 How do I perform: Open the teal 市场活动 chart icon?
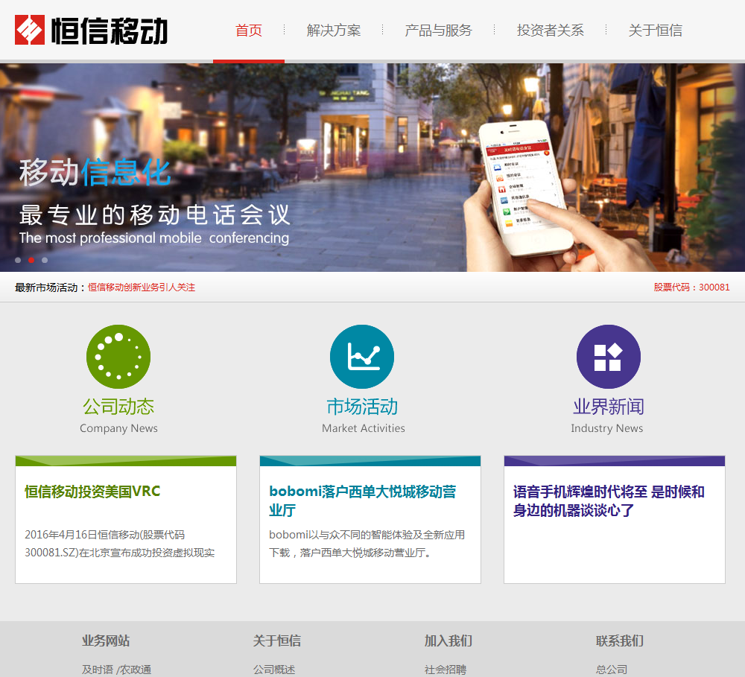(x=362, y=357)
